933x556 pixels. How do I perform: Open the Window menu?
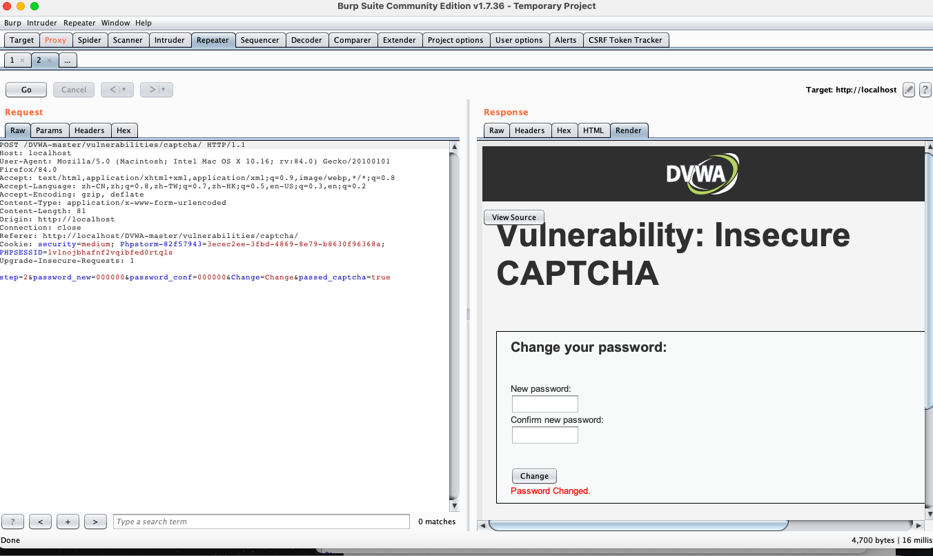point(115,23)
